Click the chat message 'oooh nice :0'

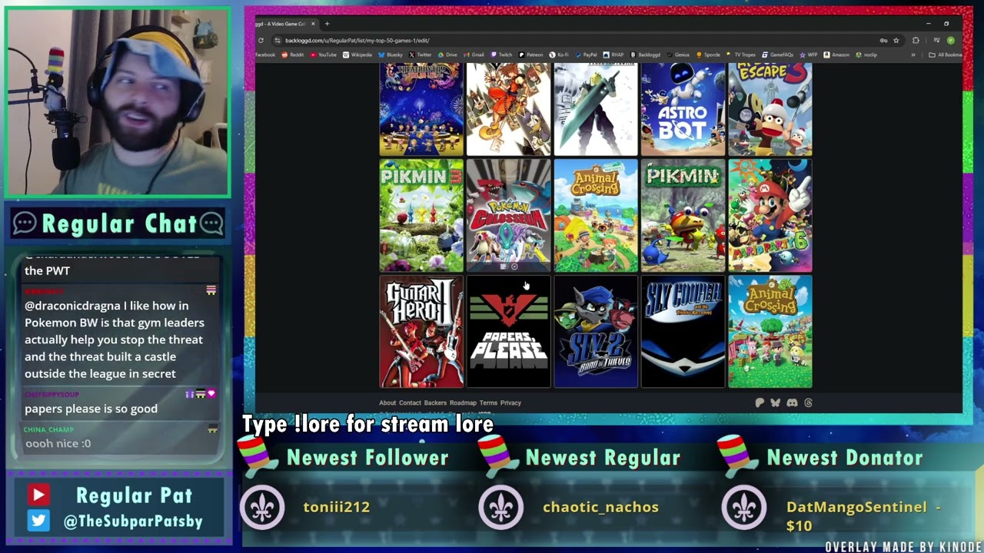(58, 443)
